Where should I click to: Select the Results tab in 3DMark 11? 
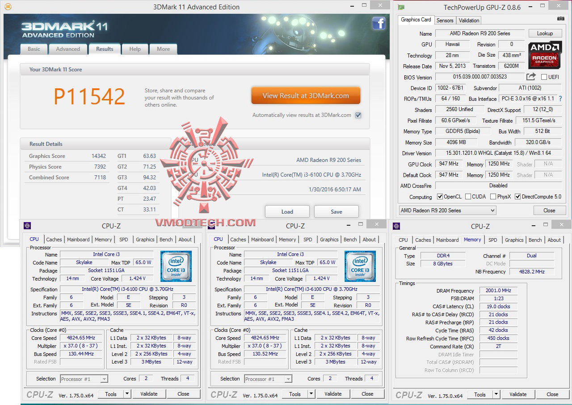[x=105, y=49]
